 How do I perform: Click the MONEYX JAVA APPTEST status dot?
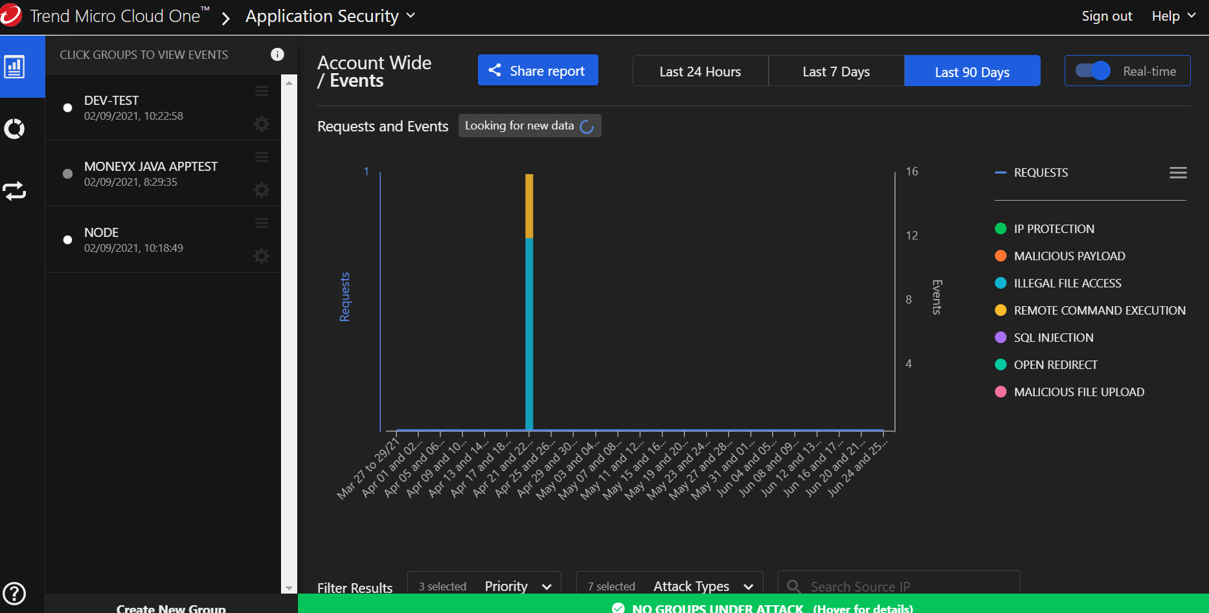pyautogui.click(x=67, y=174)
